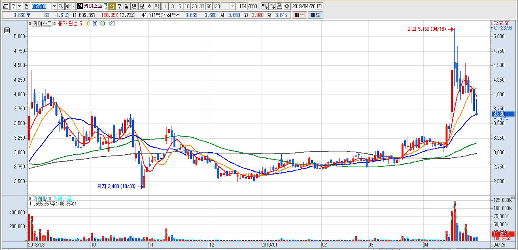Click the 최우선 label in quote bar

coord(174,15)
